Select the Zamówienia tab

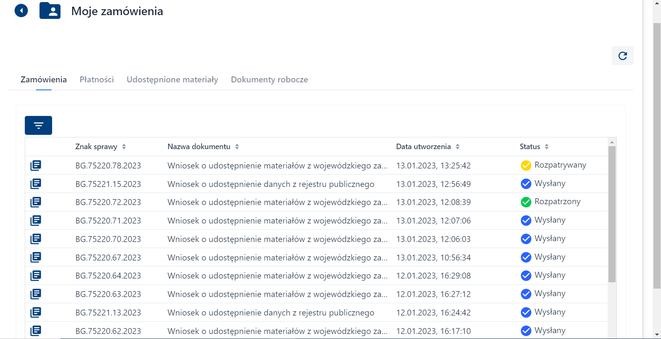44,79
